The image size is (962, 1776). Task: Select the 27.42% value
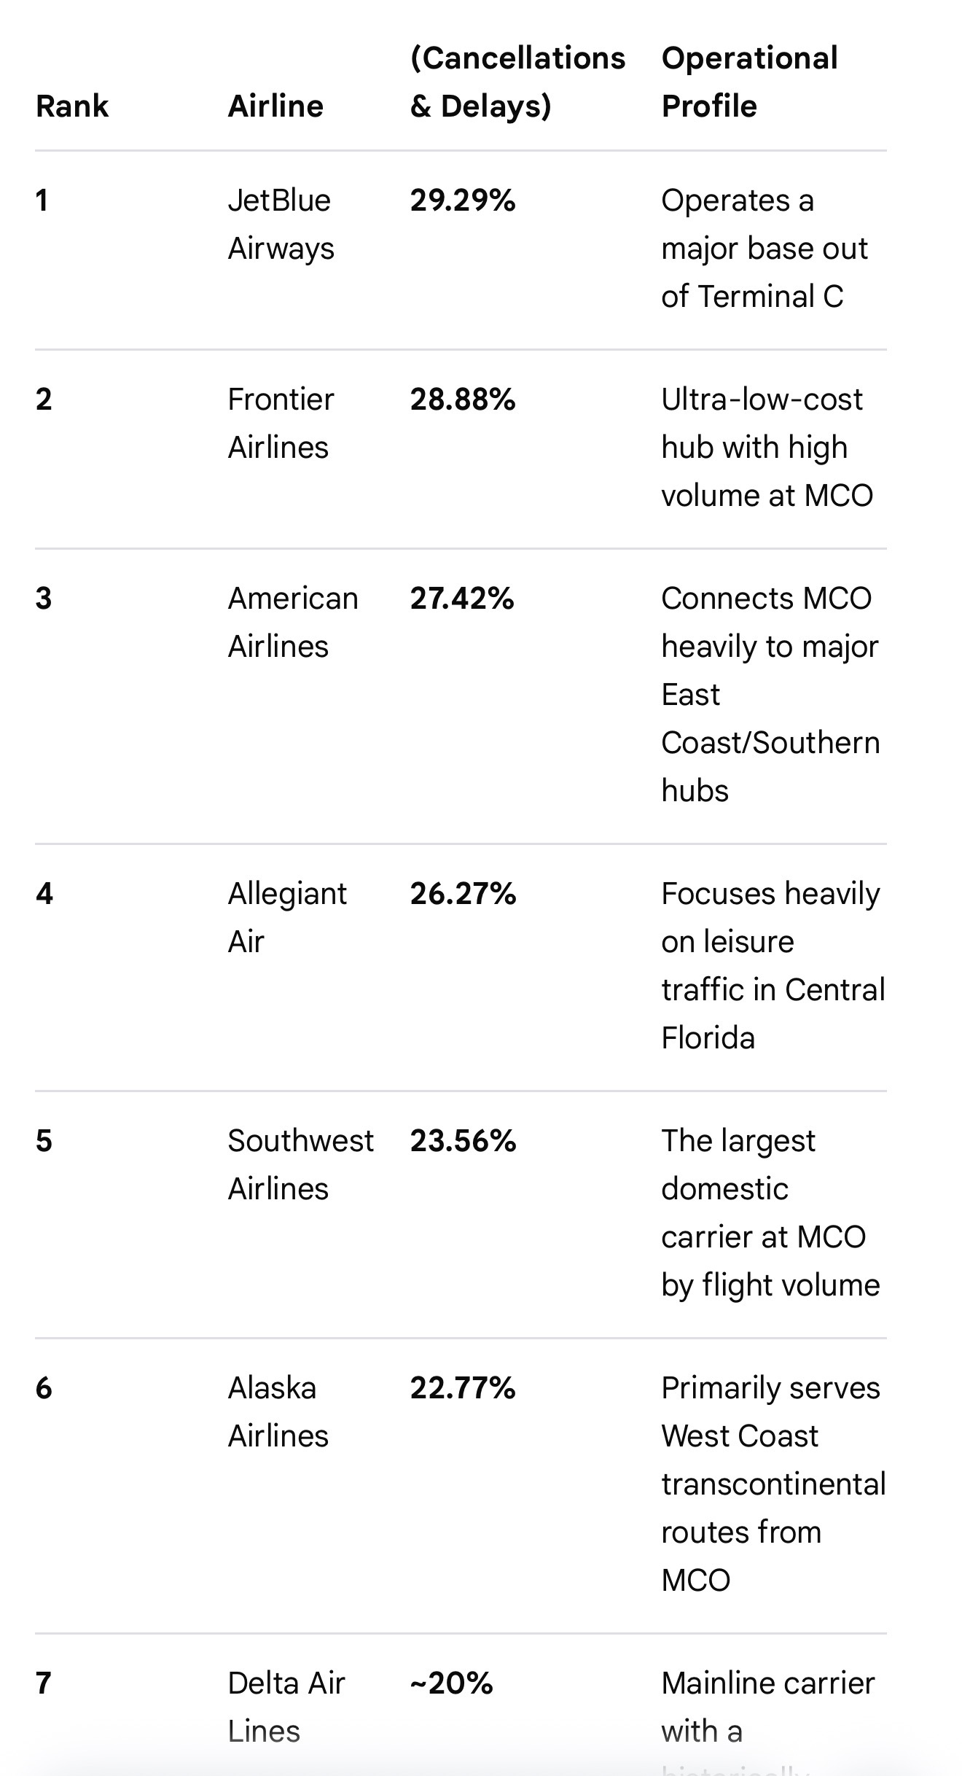pos(462,599)
